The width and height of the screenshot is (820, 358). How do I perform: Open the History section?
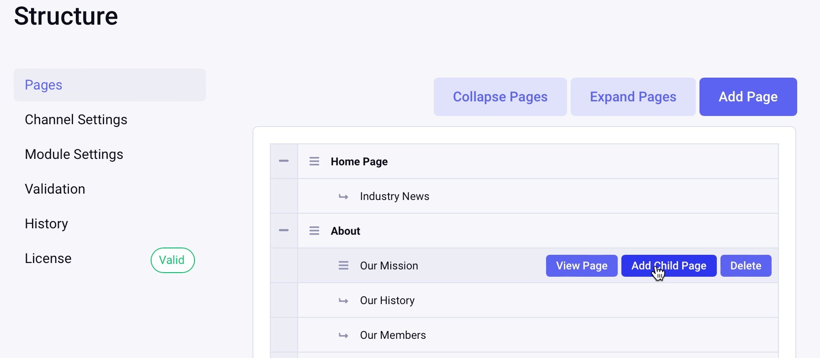click(46, 224)
